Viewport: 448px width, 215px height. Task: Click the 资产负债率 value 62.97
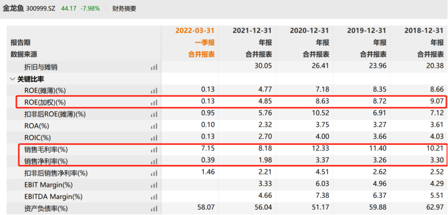point(435,207)
